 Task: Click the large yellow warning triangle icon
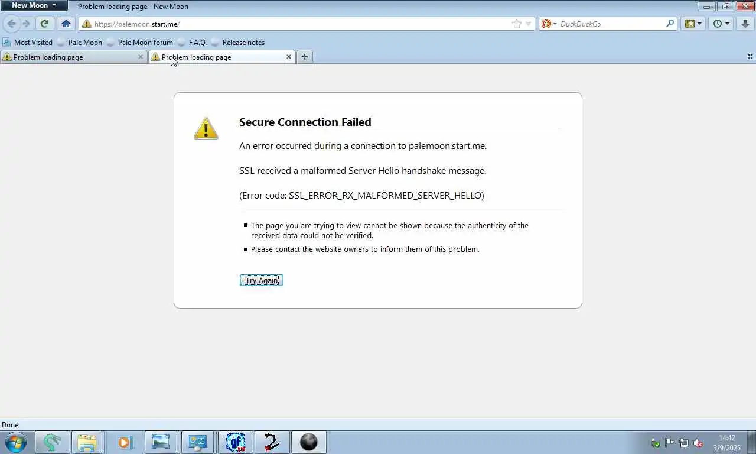point(206,128)
